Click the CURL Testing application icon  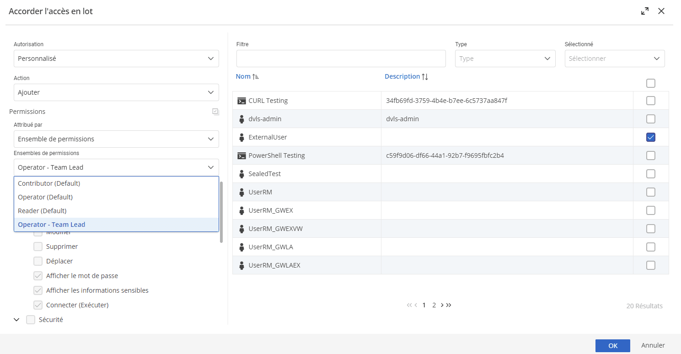(x=241, y=101)
